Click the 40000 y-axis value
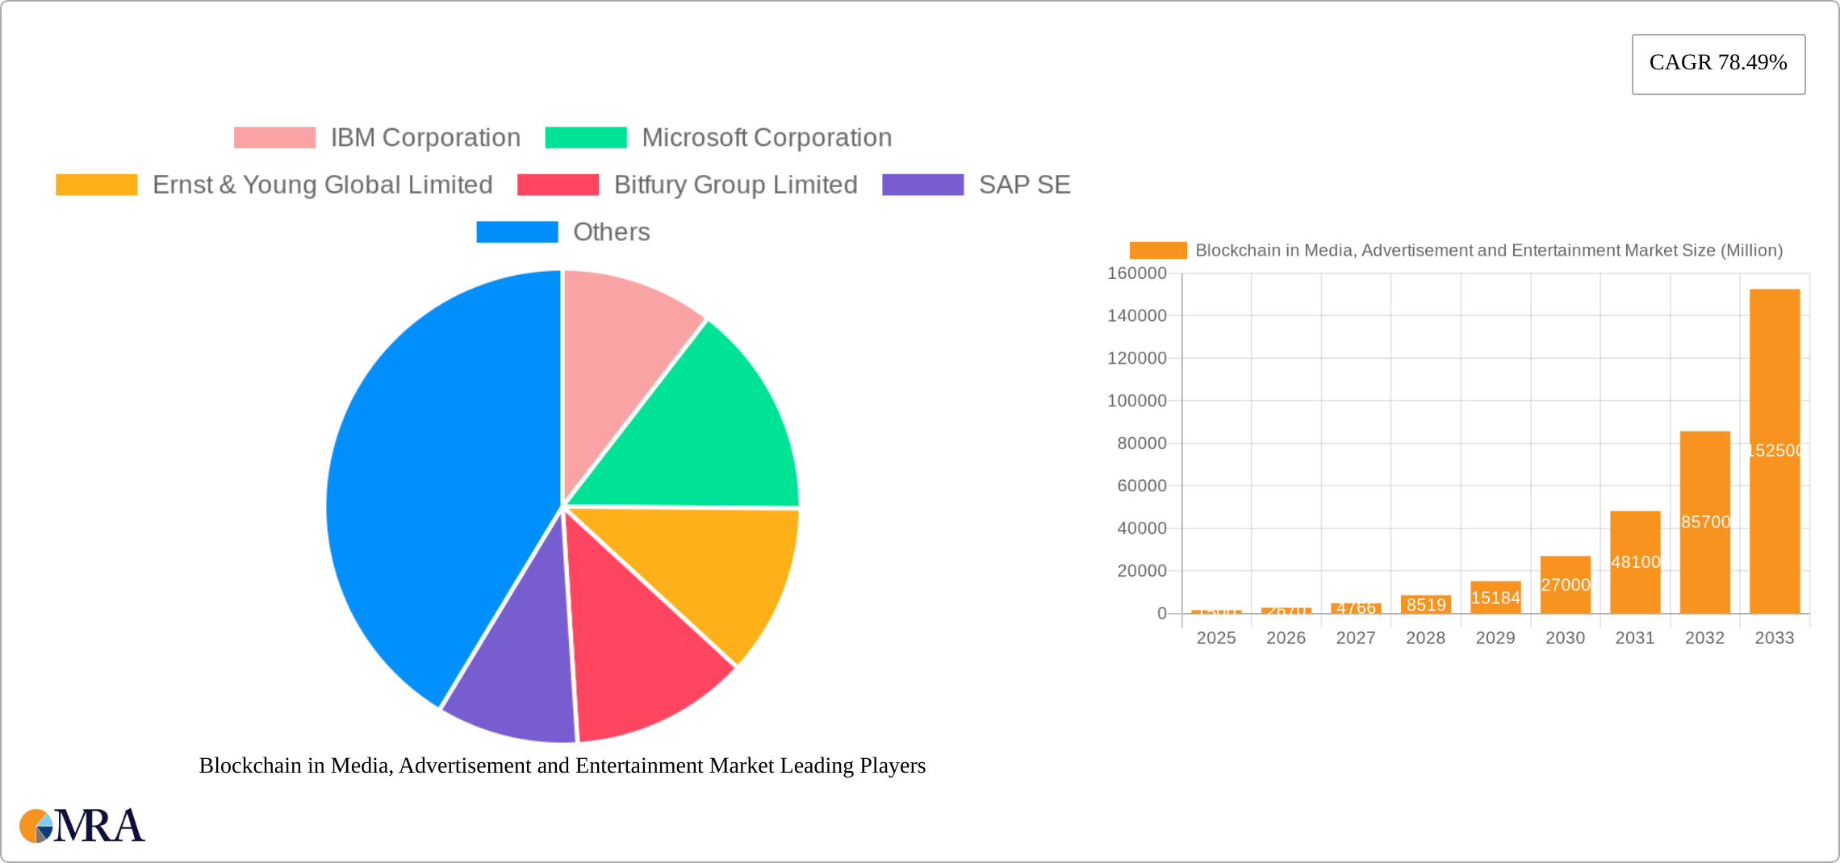This screenshot has width=1840, height=863. tap(1142, 528)
